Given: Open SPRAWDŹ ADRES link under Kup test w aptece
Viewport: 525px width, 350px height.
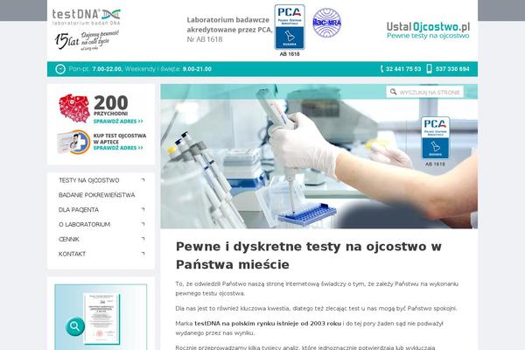Looking at the screenshot, I should point(118,148).
